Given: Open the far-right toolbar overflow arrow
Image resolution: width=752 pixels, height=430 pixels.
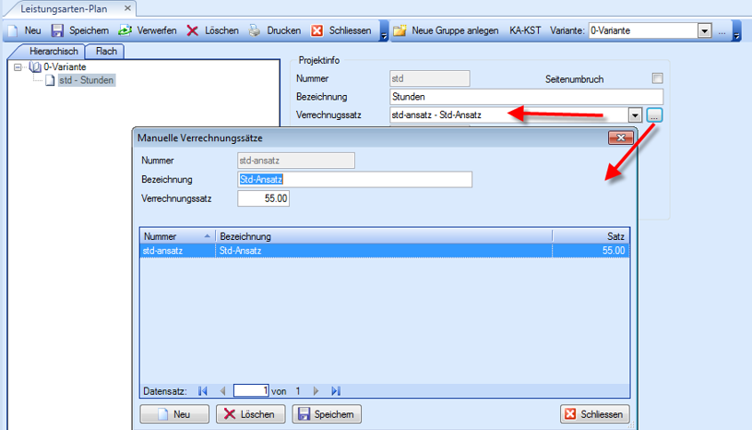Looking at the screenshot, I should (x=736, y=31).
